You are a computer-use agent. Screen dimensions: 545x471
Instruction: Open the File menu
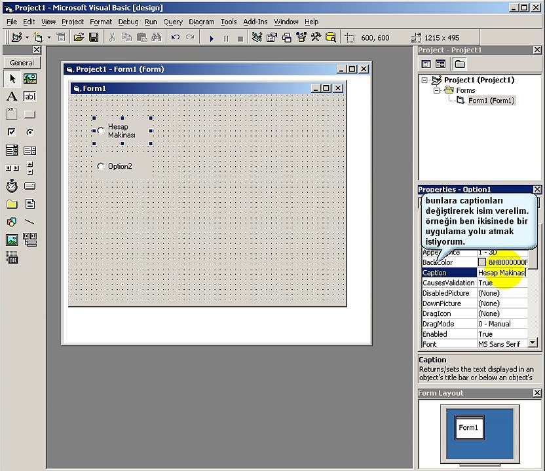coord(12,22)
